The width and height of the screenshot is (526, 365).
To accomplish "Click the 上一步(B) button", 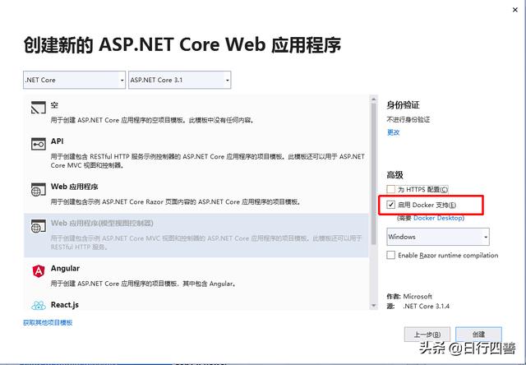I will [x=427, y=334].
